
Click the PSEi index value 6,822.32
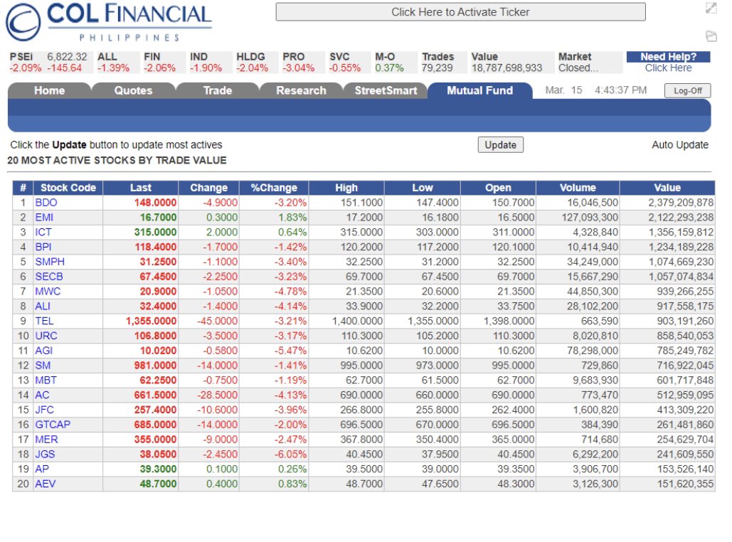67,57
